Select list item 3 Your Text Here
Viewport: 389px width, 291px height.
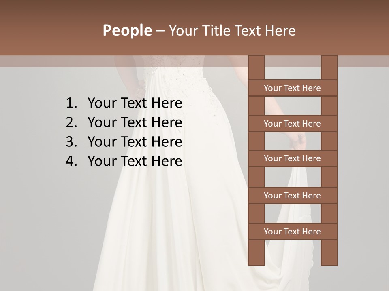(x=135, y=142)
